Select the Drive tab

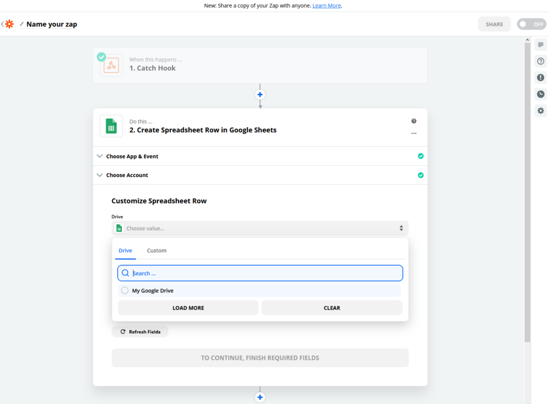click(x=125, y=251)
